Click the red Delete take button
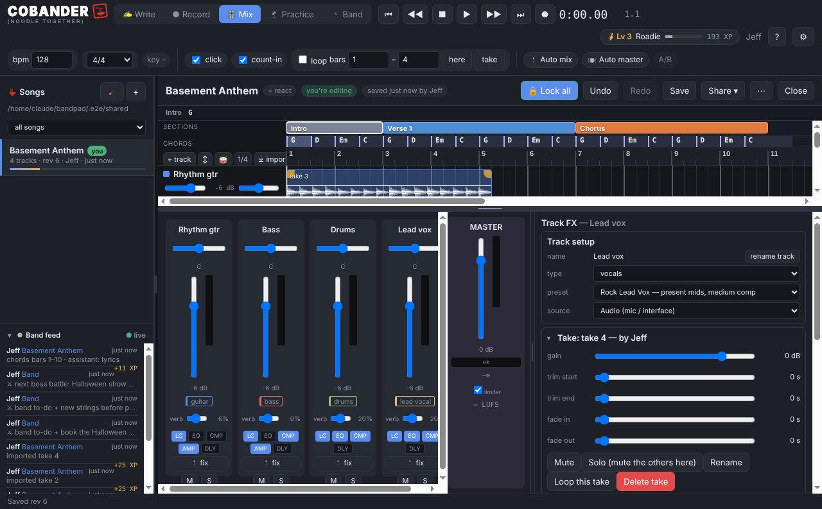Viewport: 822px width, 509px height. [645, 481]
